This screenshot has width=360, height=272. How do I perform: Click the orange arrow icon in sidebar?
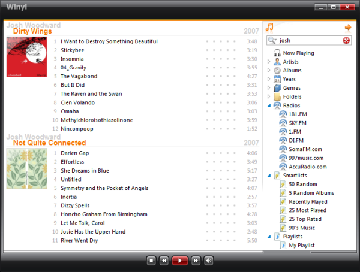click(x=348, y=28)
